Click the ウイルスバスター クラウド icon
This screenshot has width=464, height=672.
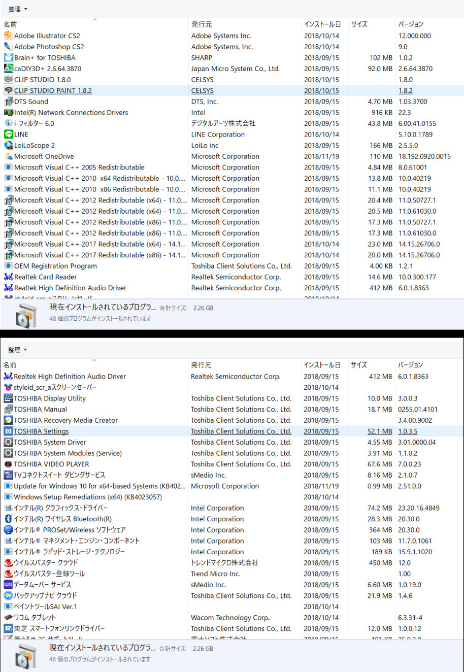click(8, 563)
